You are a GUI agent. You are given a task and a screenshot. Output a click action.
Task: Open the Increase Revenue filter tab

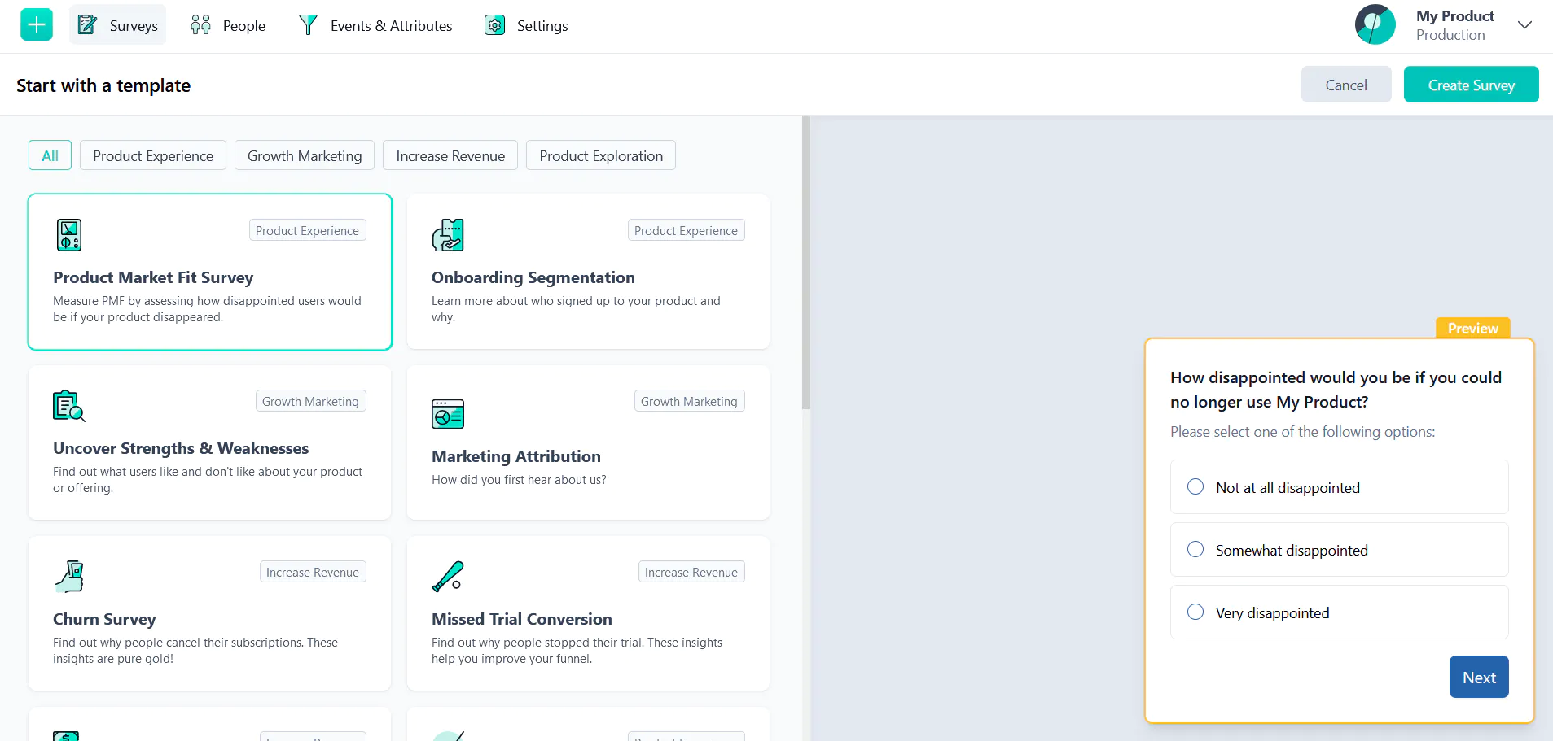(x=450, y=155)
